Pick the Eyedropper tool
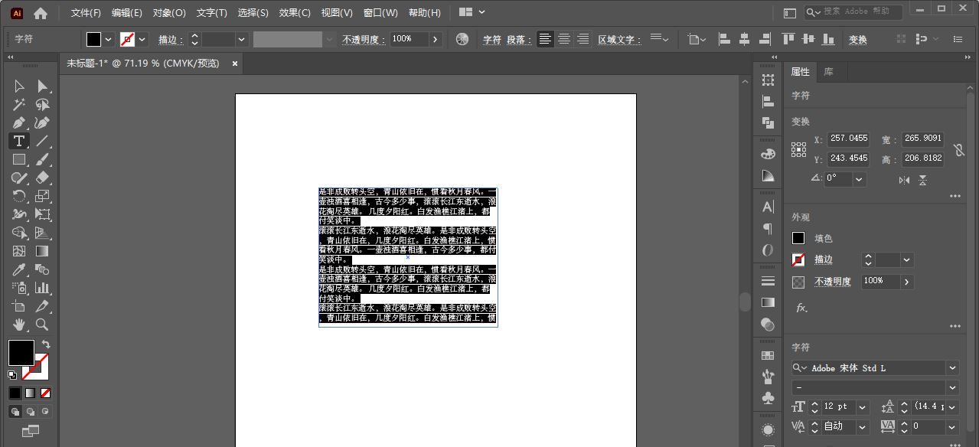Image resolution: width=979 pixels, height=447 pixels. click(19, 269)
